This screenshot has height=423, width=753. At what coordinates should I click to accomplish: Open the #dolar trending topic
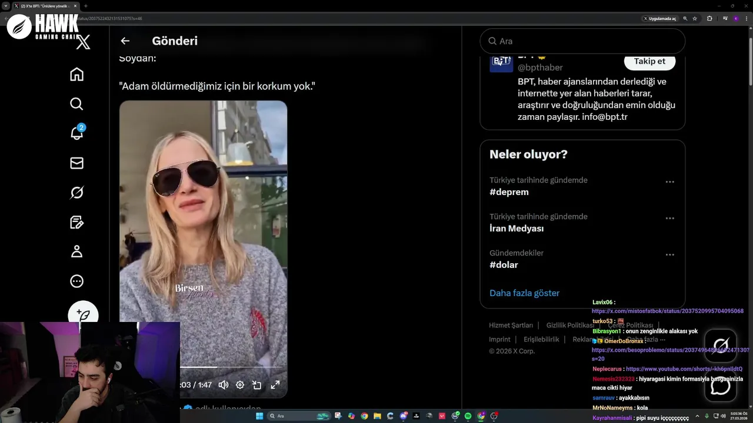point(504,265)
